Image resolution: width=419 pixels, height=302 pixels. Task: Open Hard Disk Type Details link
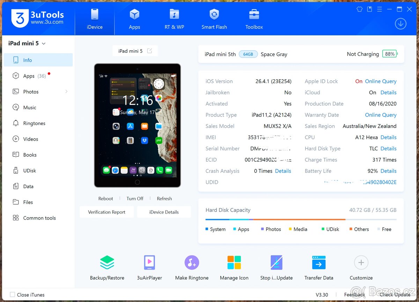click(388, 148)
